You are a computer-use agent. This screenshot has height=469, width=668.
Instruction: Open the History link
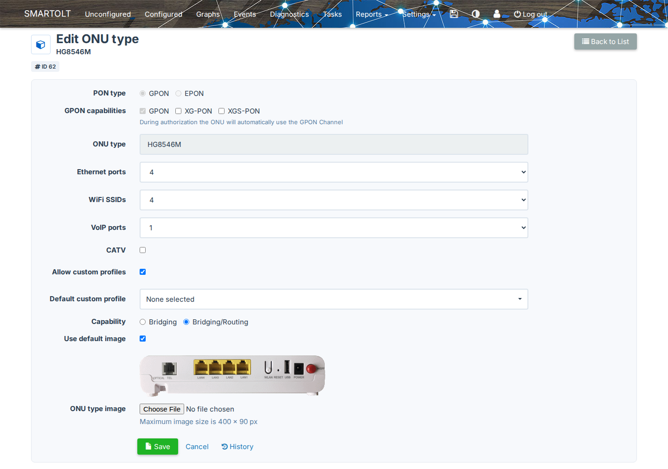click(238, 447)
